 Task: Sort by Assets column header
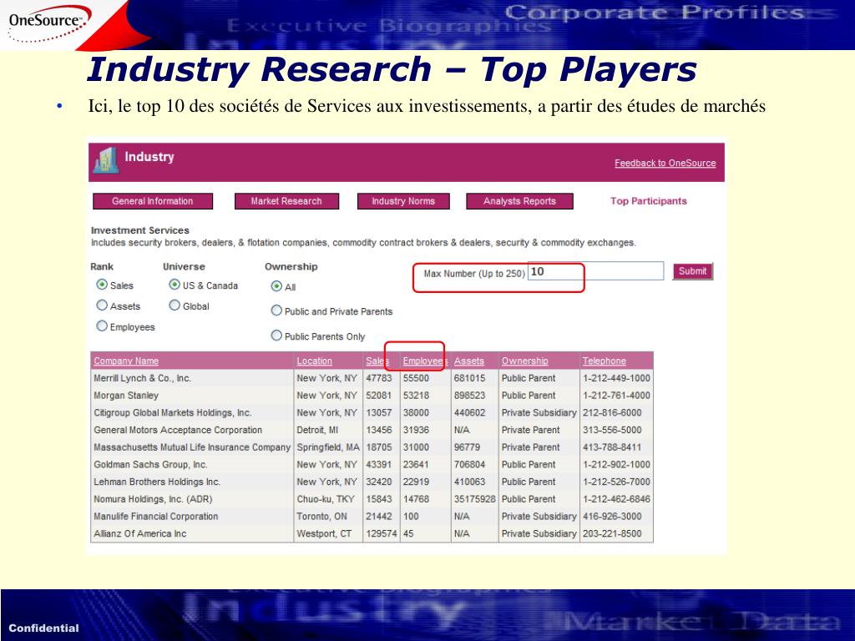tap(469, 361)
